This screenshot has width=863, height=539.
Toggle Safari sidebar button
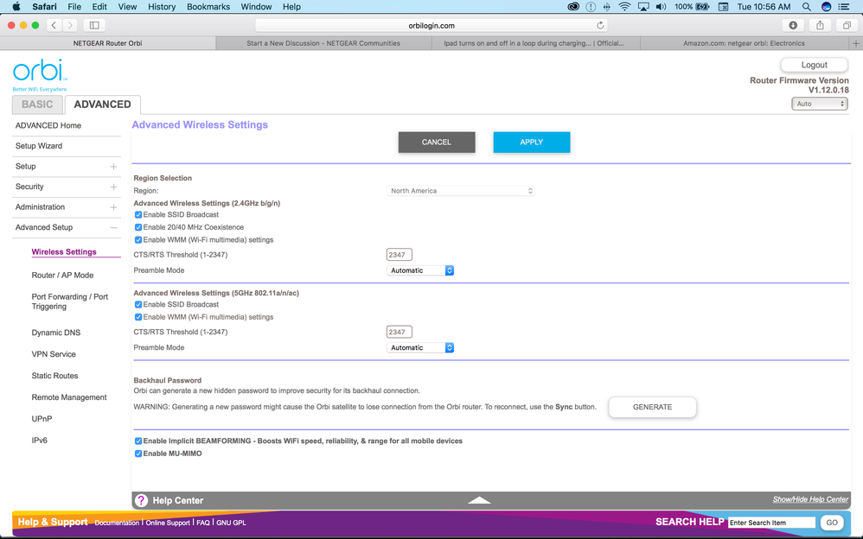click(x=94, y=25)
